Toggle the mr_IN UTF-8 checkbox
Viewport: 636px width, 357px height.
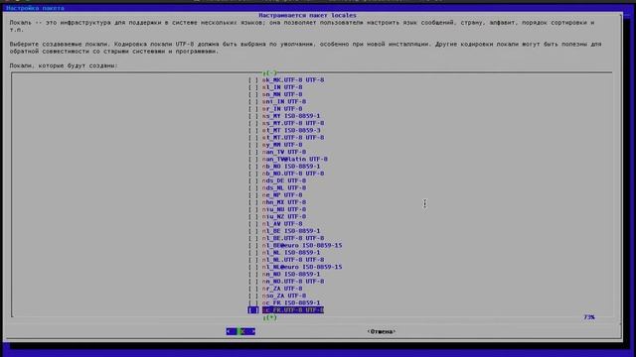click(253, 109)
